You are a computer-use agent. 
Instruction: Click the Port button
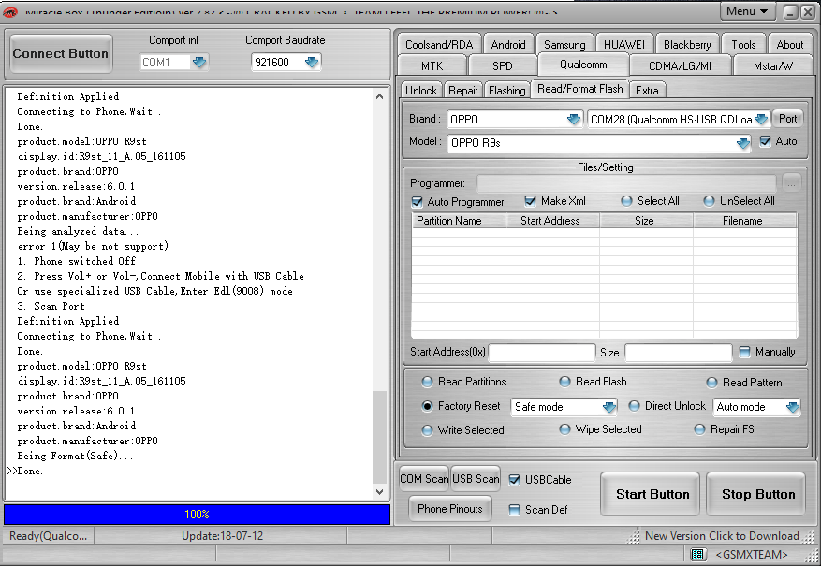click(787, 119)
